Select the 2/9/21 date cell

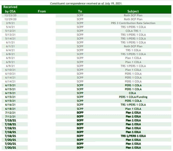(x=11, y=23)
